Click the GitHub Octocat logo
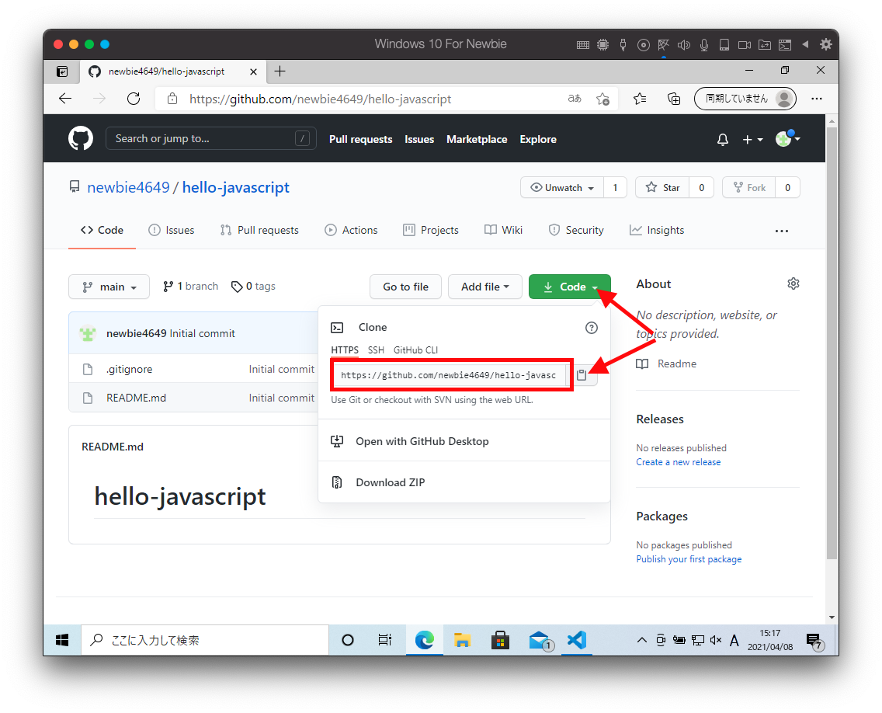 point(81,138)
